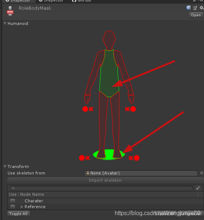Toggle the right-side foot IK red dot
This screenshot has height=220, width=204.
[x=137, y=158]
